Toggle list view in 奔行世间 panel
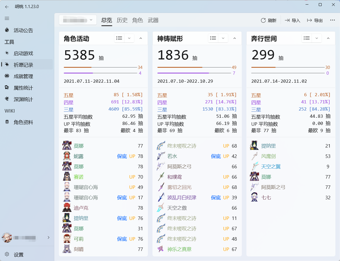This screenshot has height=261, width=340. tap(307, 38)
